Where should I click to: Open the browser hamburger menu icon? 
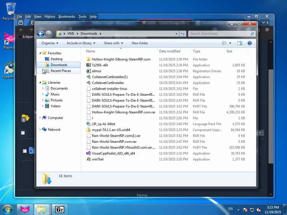pyautogui.click(x=267, y=30)
